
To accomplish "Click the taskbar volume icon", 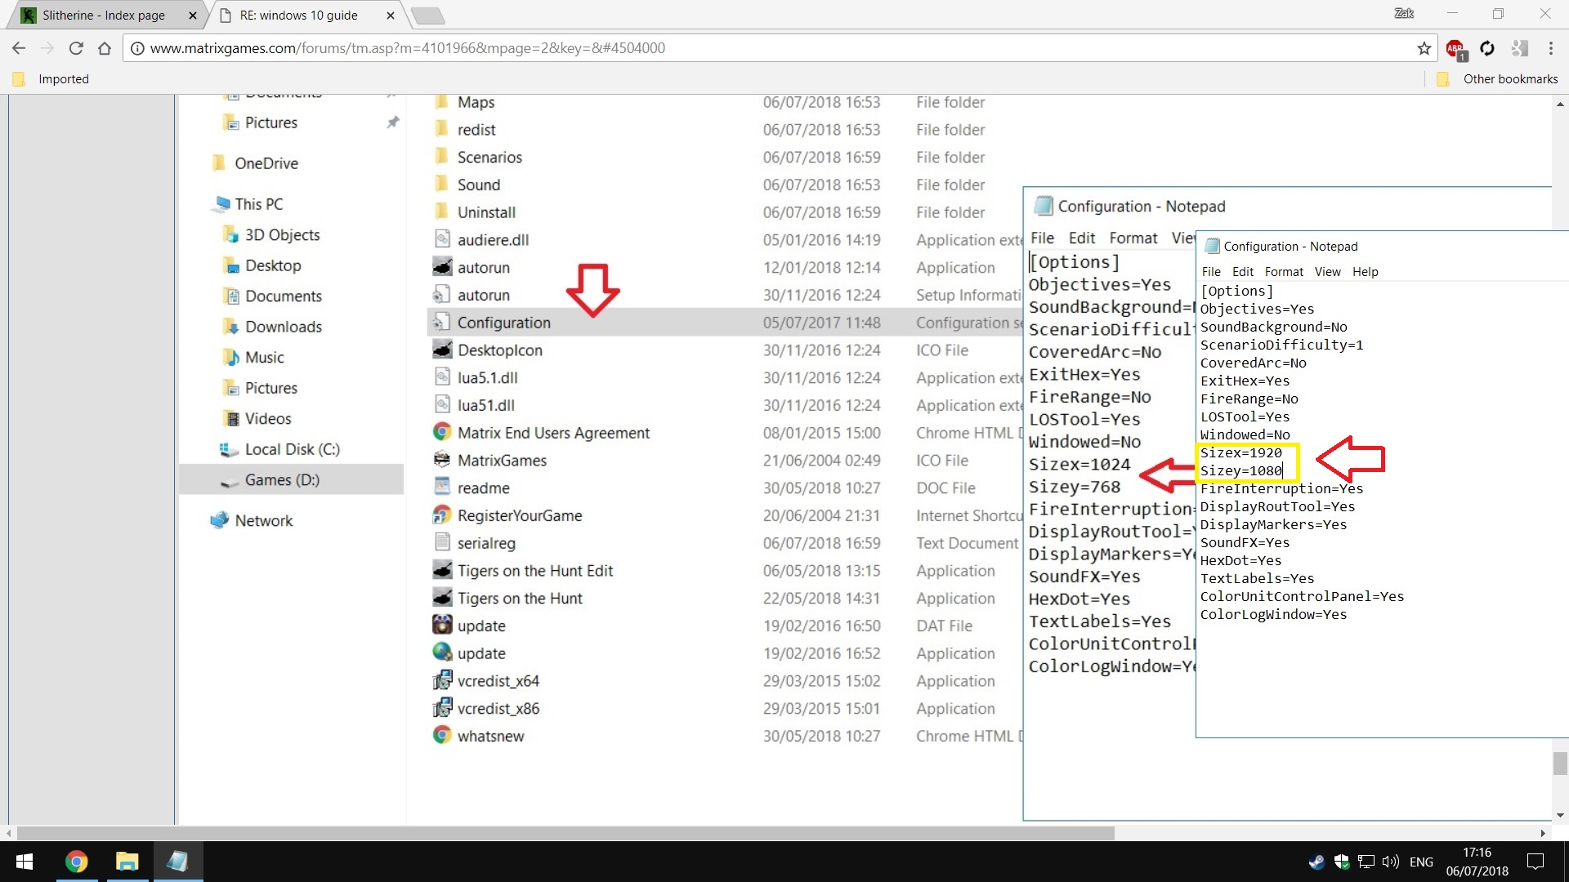I will click(1390, 862).
